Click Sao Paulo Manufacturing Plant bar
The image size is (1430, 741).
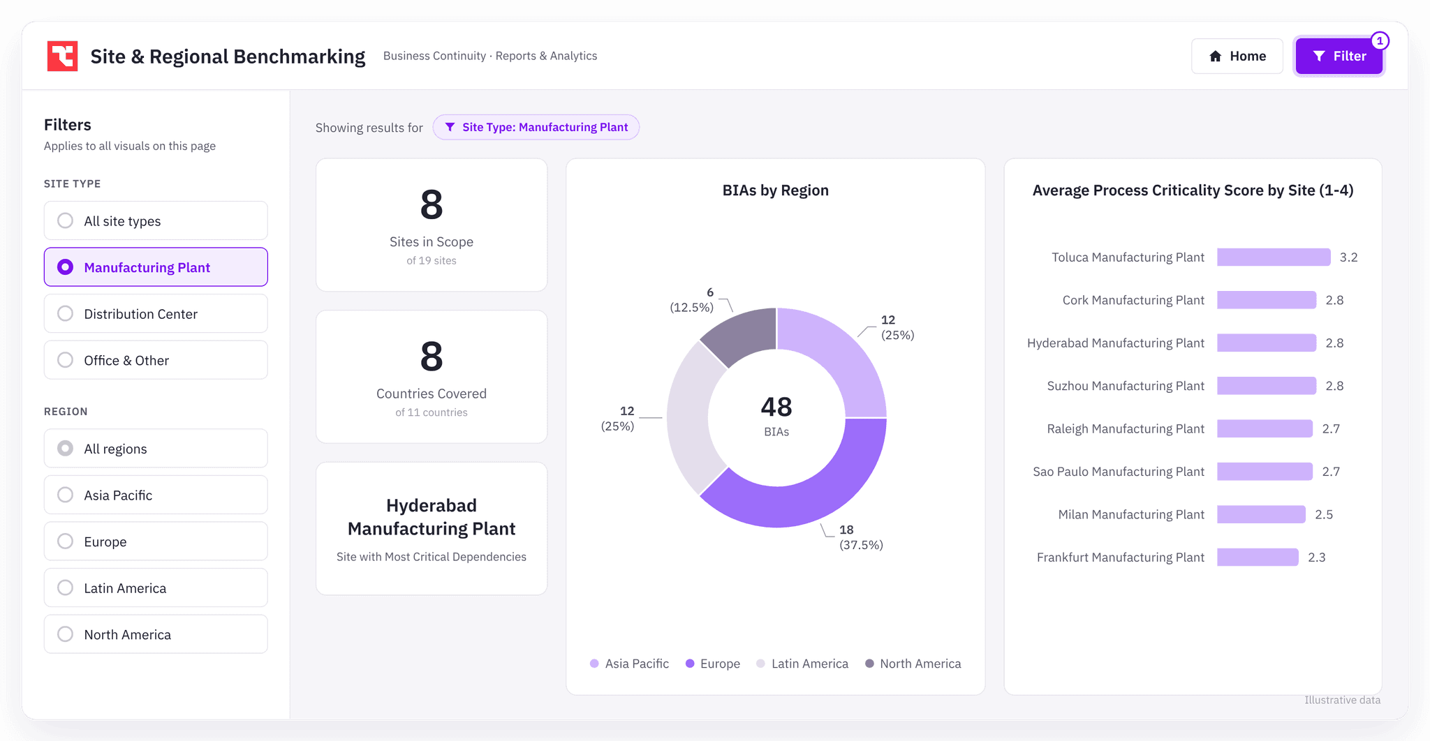click(1265, 472)
